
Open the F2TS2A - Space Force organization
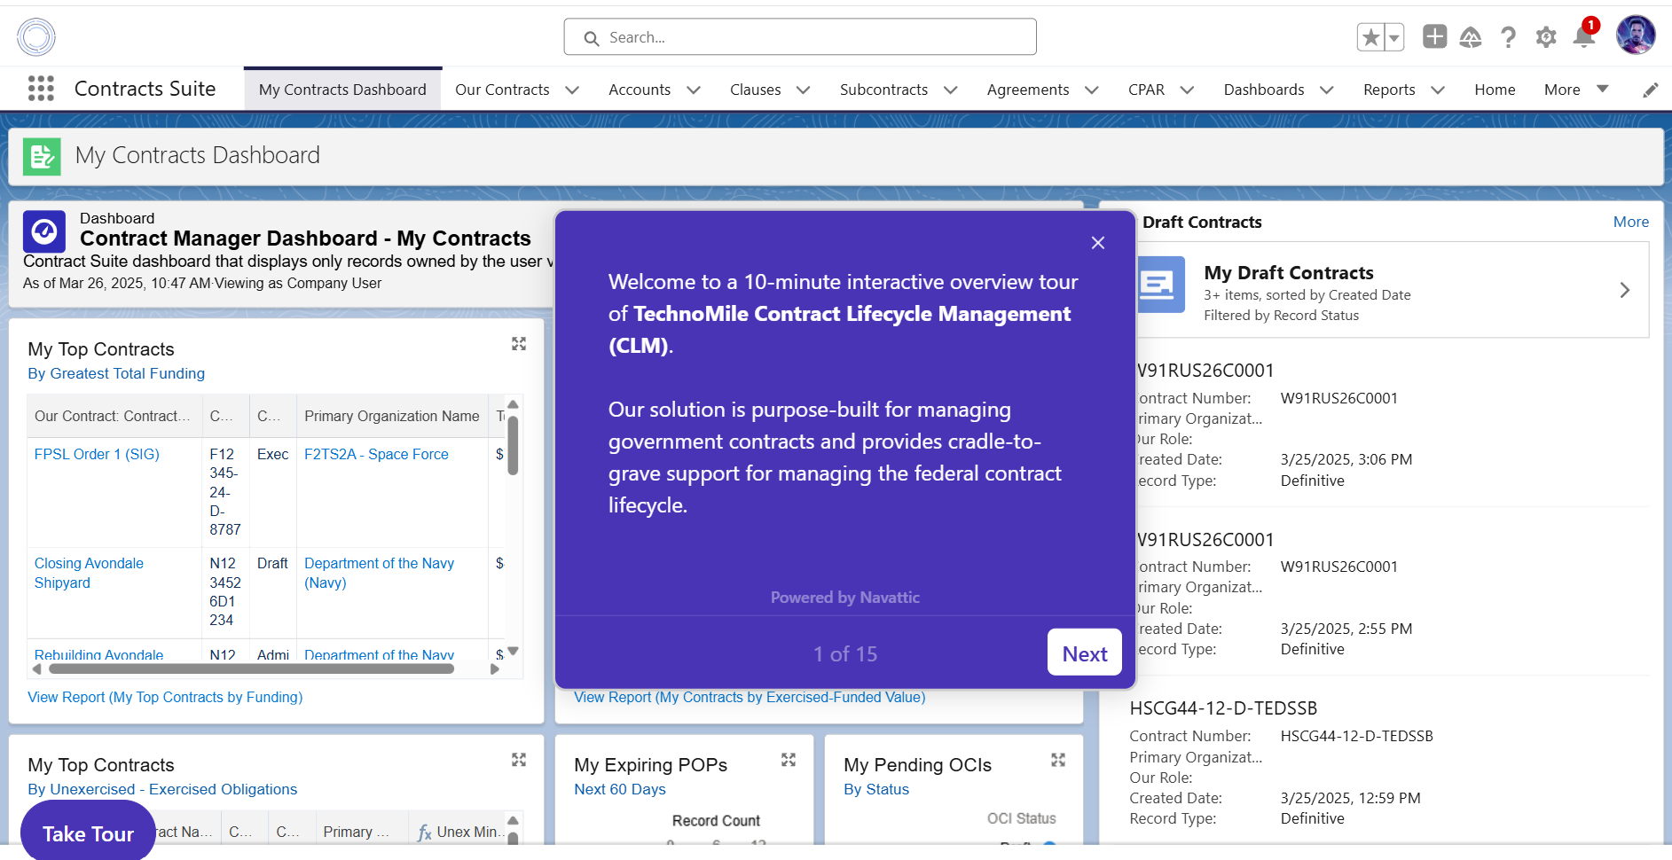click(x=376, y=454)
